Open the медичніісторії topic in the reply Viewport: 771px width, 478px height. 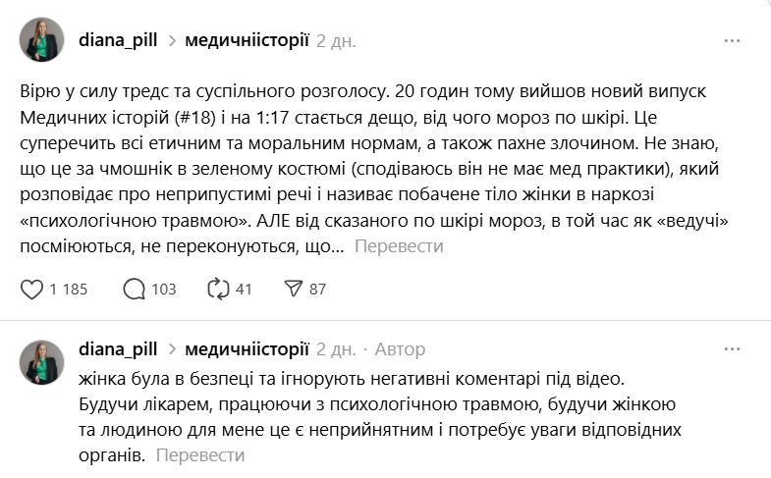[x=247, y=349]
